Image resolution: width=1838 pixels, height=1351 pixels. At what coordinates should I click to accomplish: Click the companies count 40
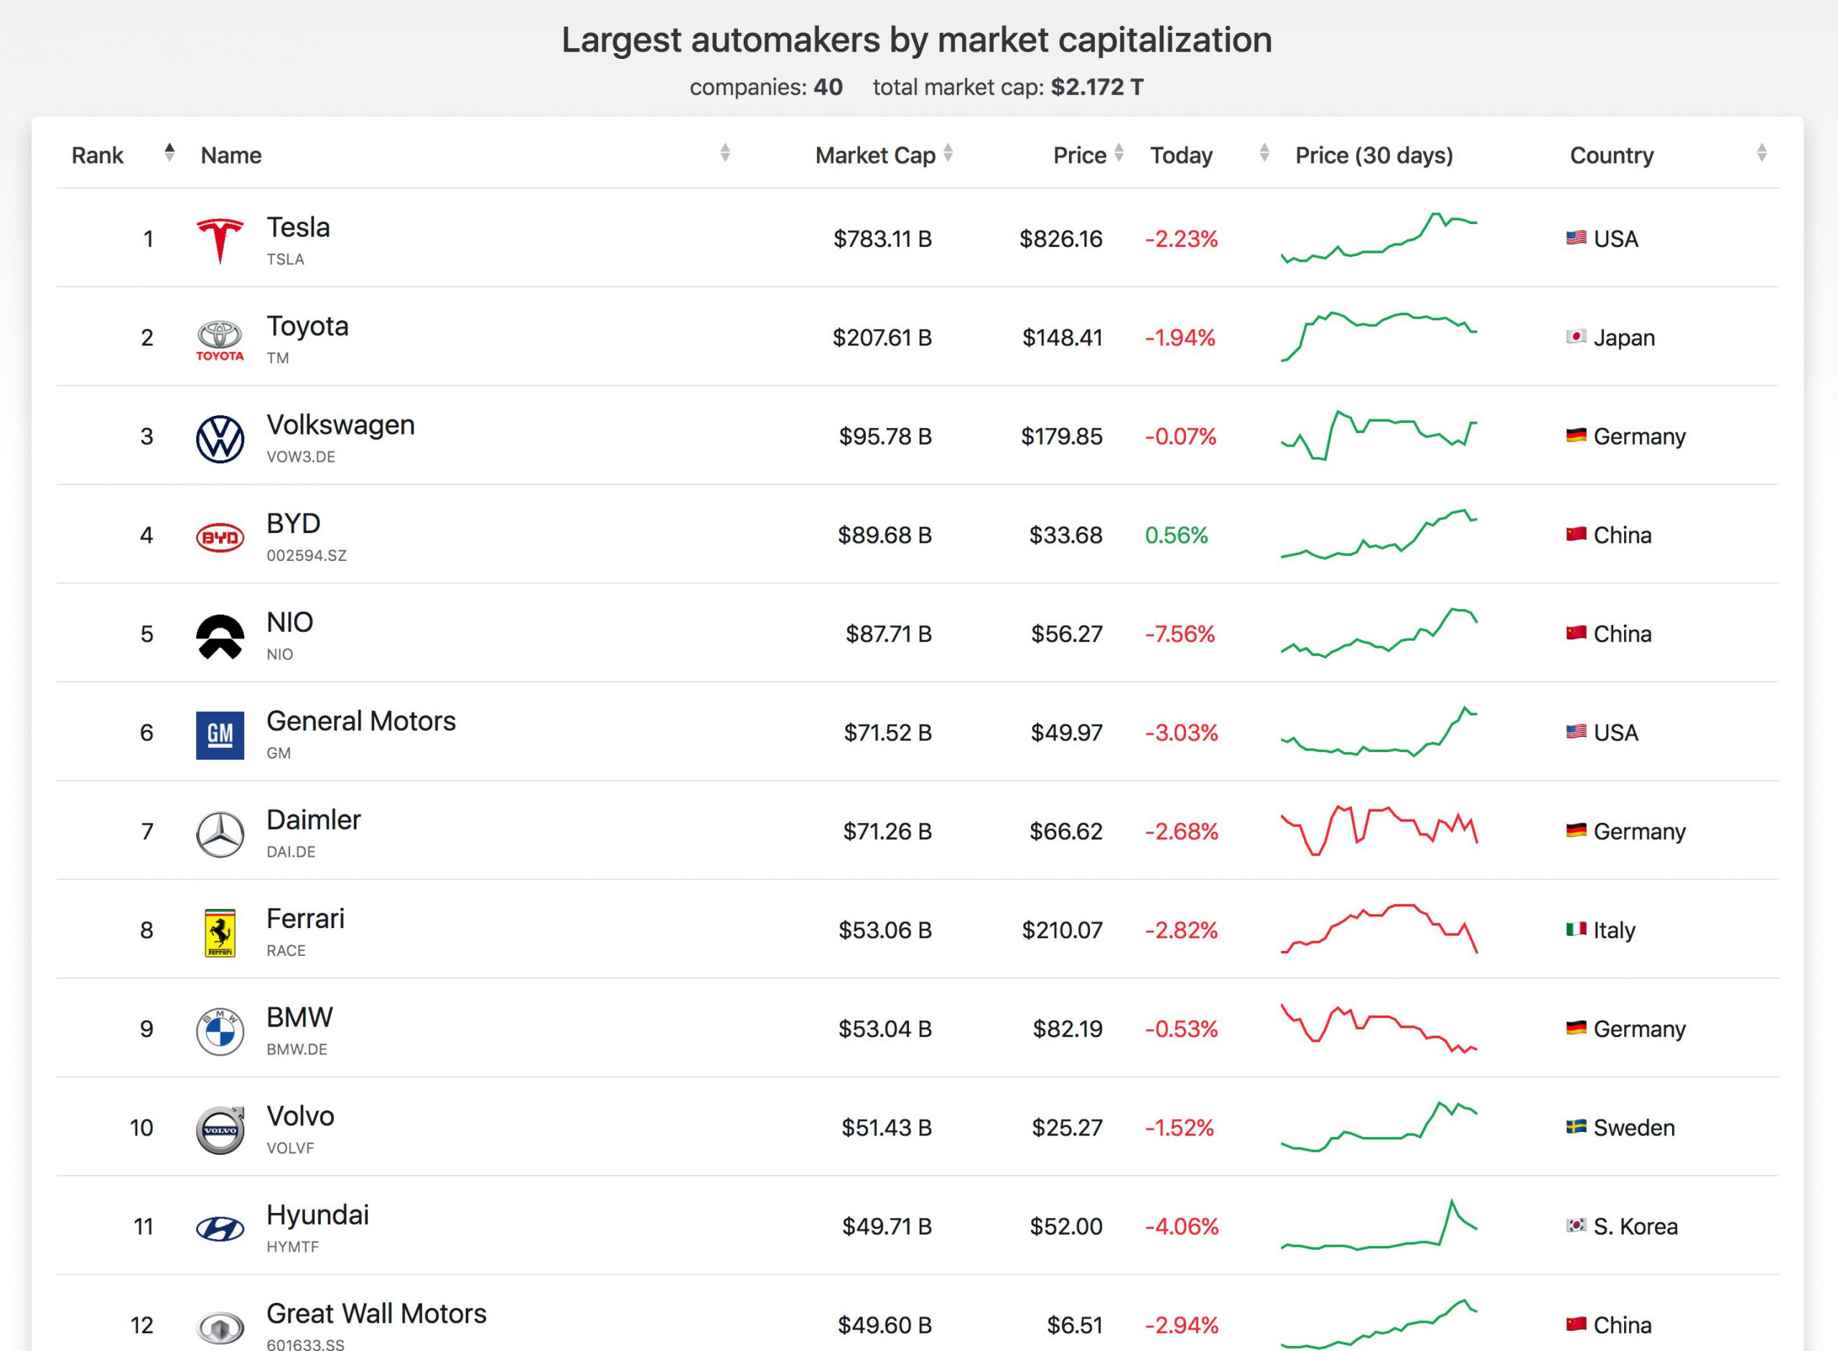828,87
